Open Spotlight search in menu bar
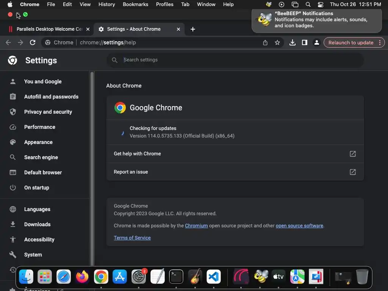Viewport: 388px width, 291px height. tap(308, 4)
